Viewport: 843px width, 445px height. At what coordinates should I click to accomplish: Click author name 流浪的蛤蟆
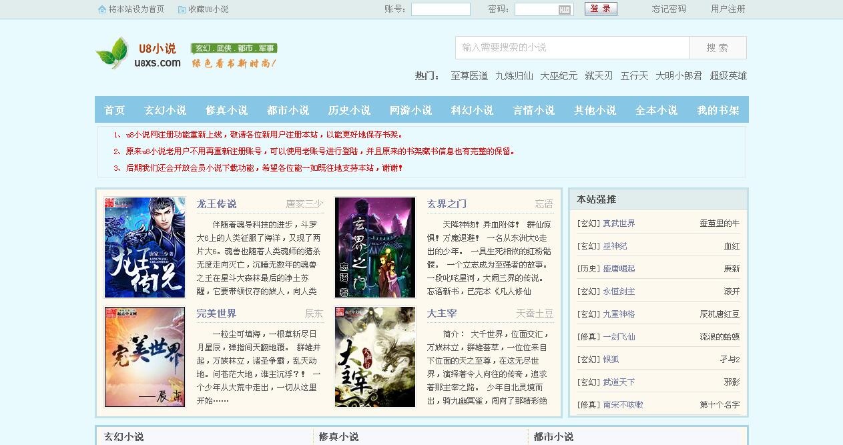coord(720,337)
